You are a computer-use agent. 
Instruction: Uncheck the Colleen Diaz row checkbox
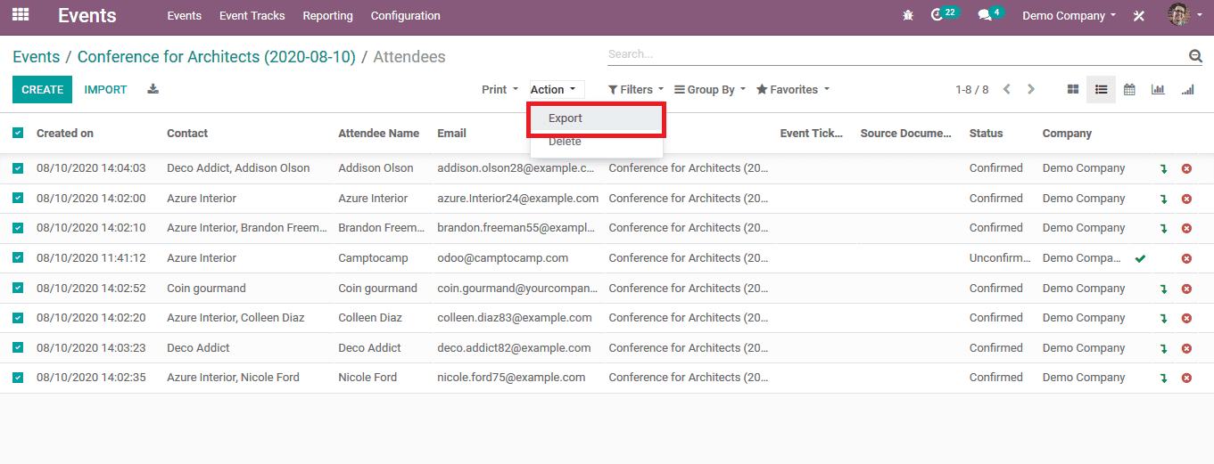[x=18, y=318]
